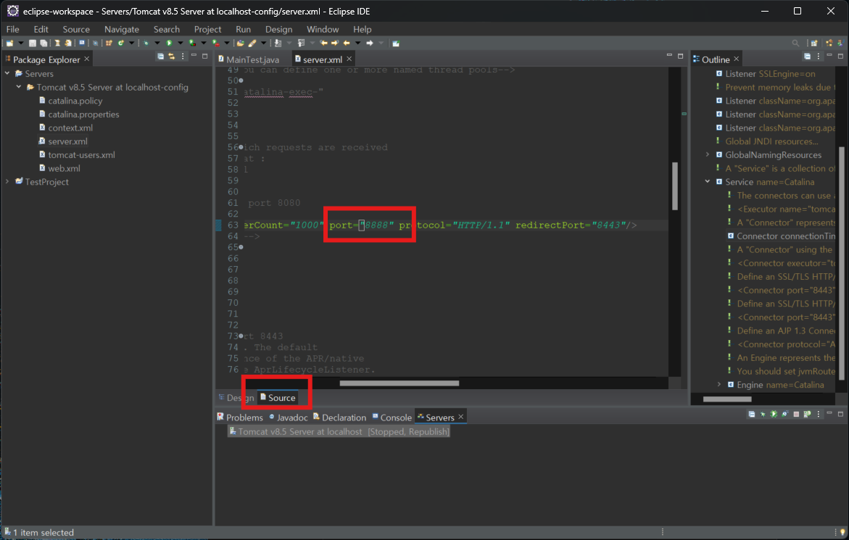Viewport: 849px width, 540px height.
Task: Open the Outline view menu
Action: point(818,57)
